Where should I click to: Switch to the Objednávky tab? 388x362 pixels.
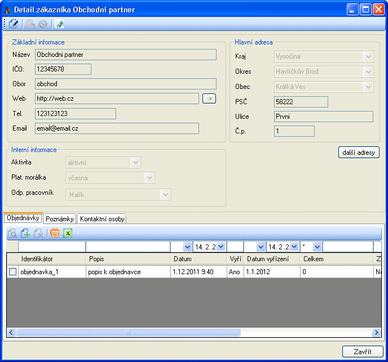coord(23,218)
